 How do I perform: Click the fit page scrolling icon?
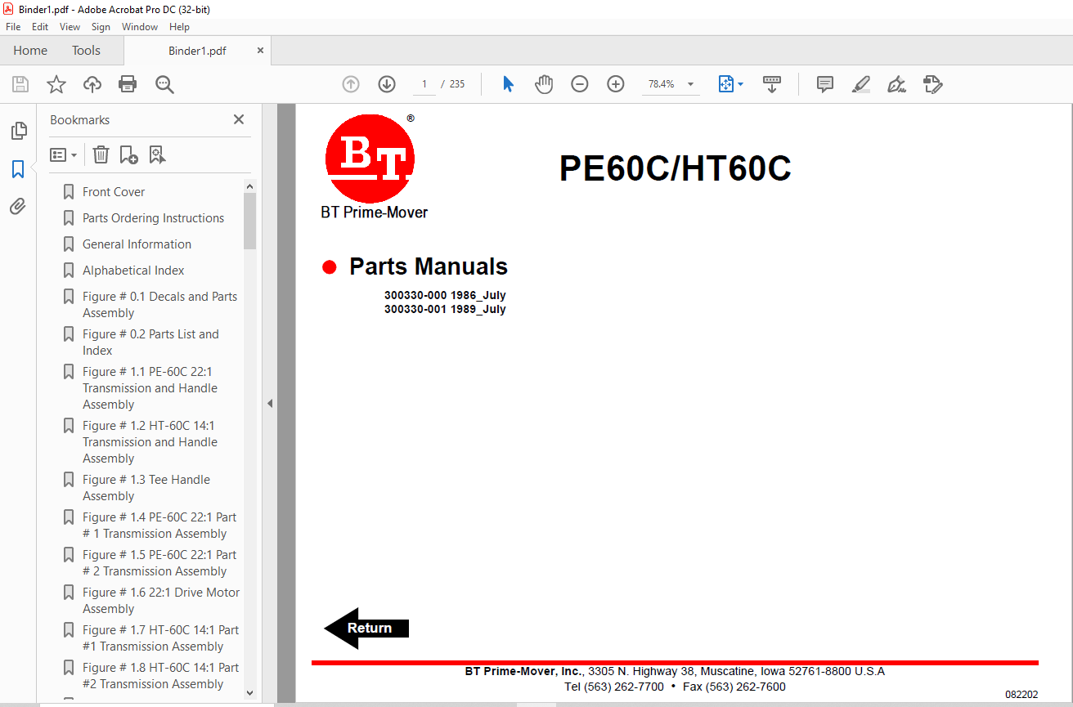point(726,84)
